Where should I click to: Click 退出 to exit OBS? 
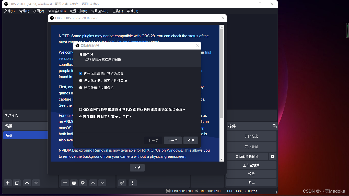251,182
